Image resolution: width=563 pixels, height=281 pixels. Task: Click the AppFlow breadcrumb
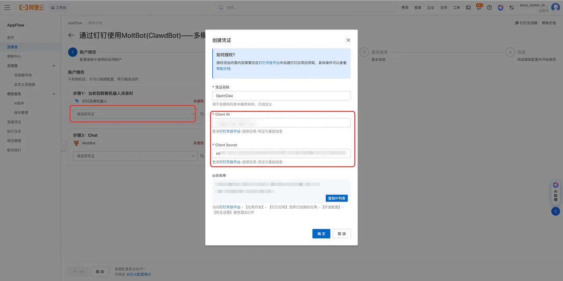(x=75, y=23)
